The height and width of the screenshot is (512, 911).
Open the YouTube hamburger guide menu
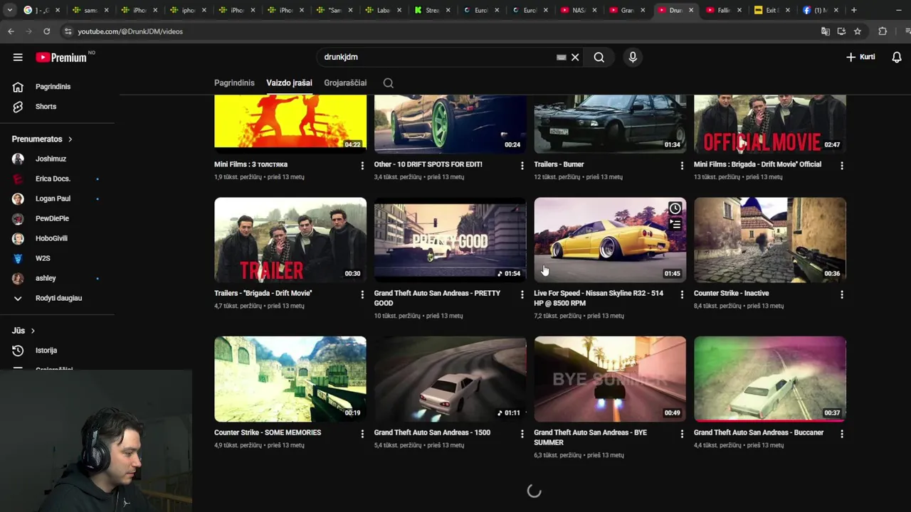pos(18,58)
